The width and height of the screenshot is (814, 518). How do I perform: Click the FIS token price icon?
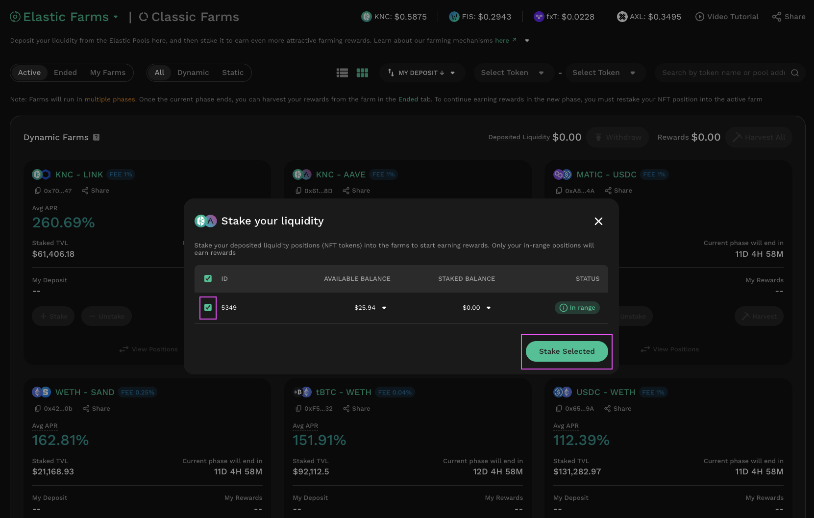(454, 17)
